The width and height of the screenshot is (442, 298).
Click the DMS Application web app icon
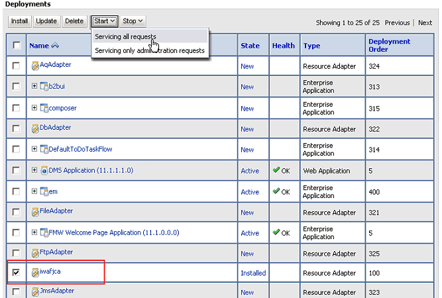(44, 171)
